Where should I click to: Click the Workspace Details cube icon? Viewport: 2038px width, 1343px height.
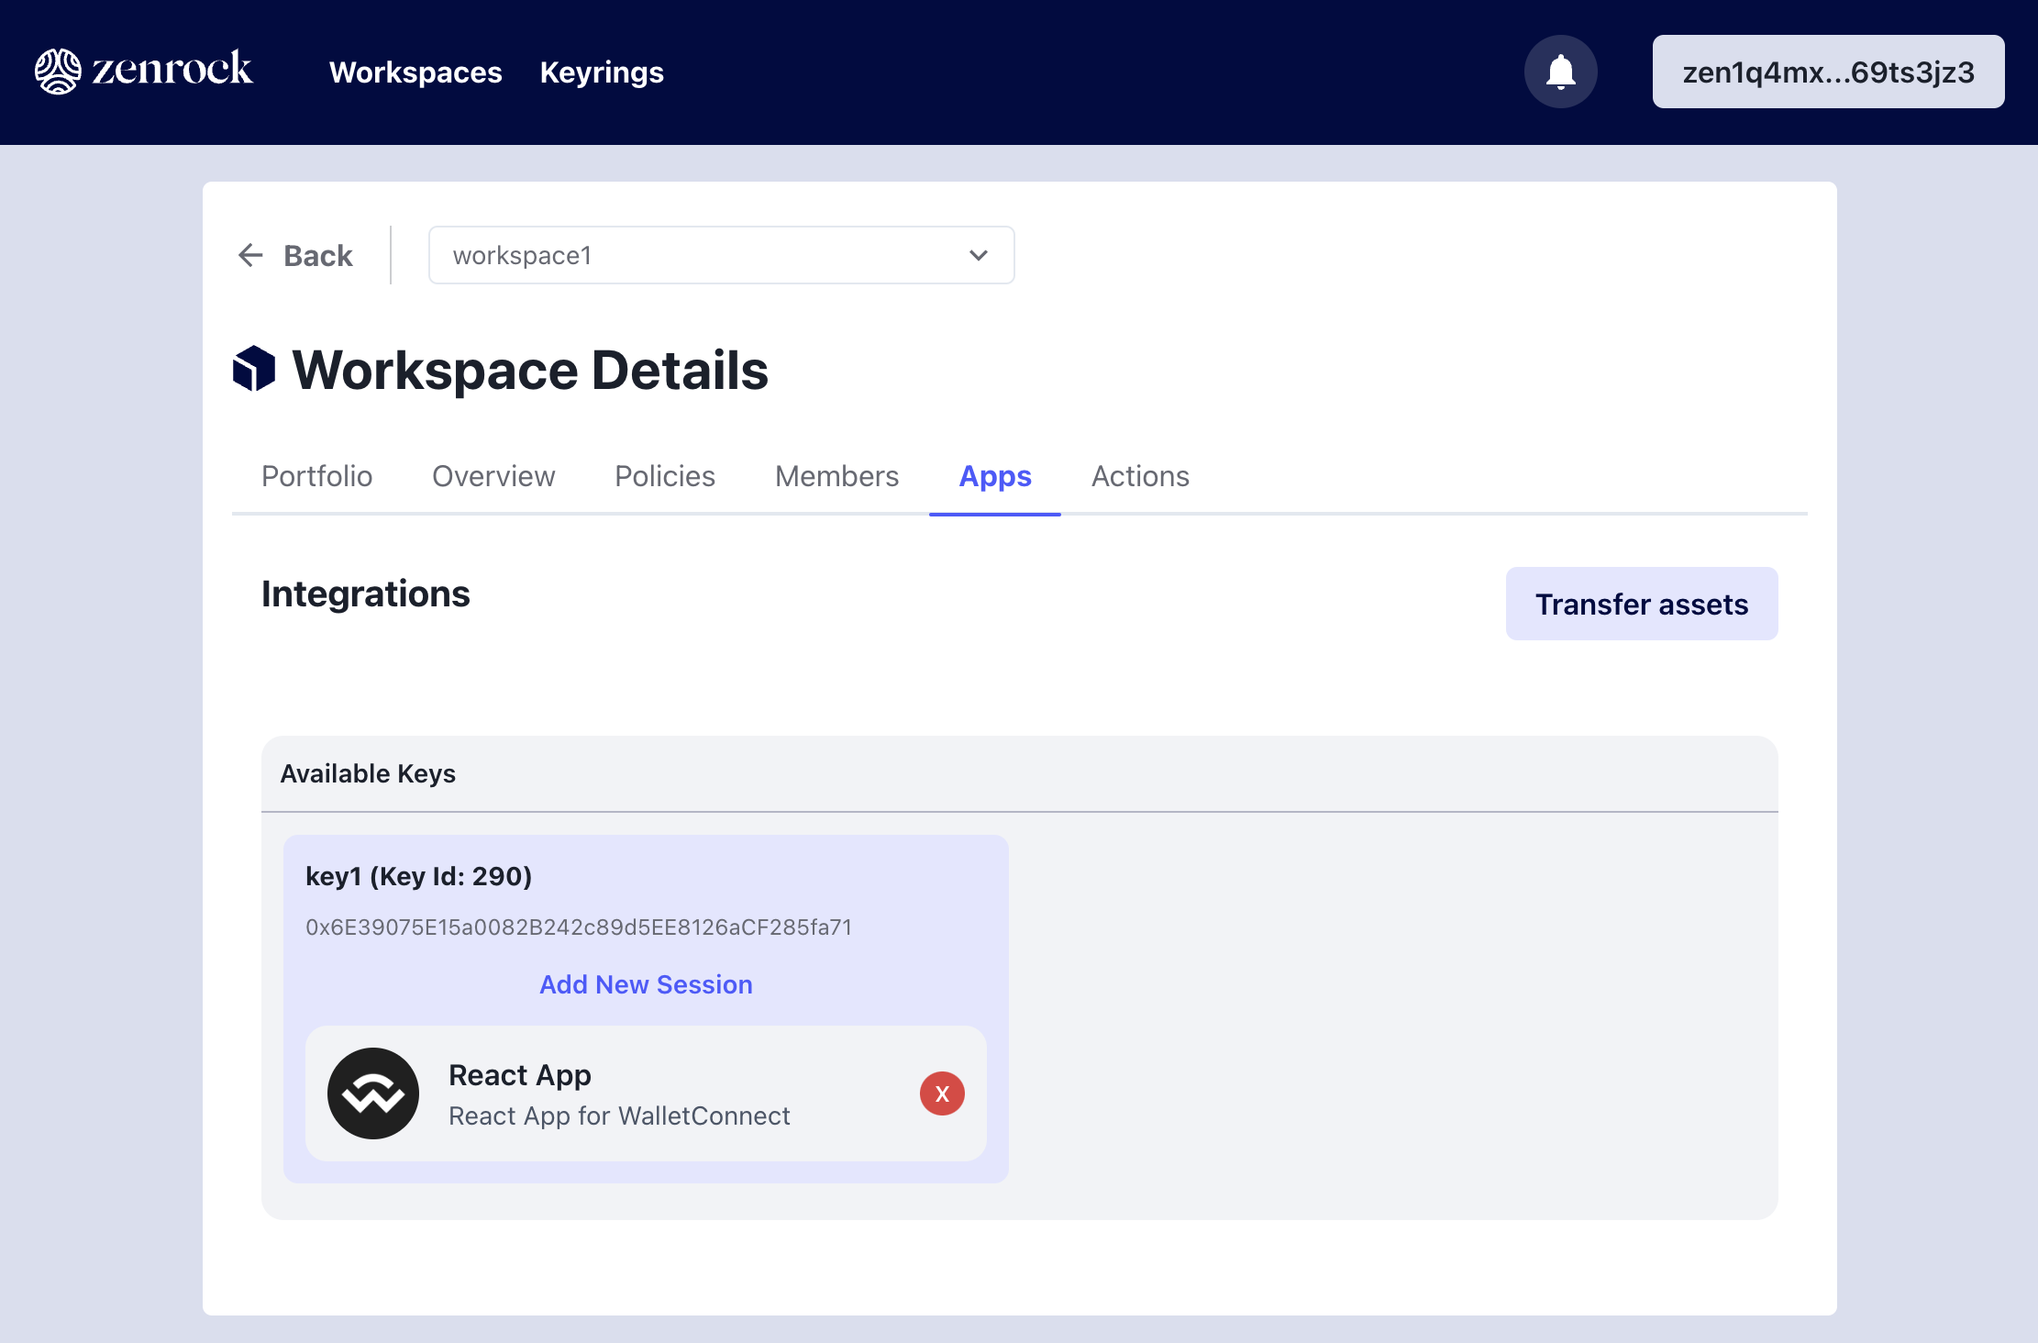(254, 369)
